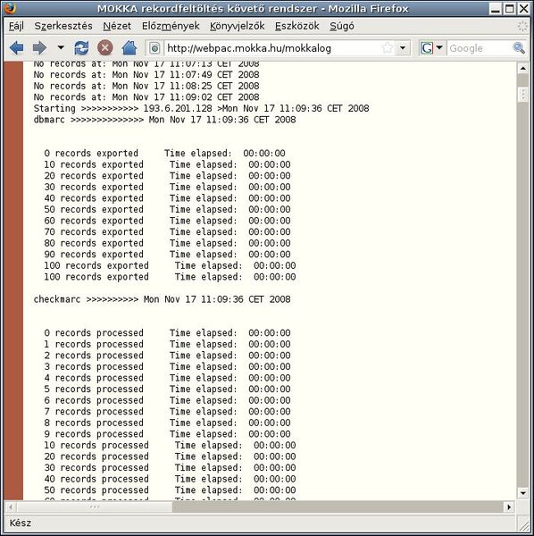Click the horizontal scrollbar thumb
Image resolution: width=534 pixels, height=536 pixels.
tap(95, 507)
